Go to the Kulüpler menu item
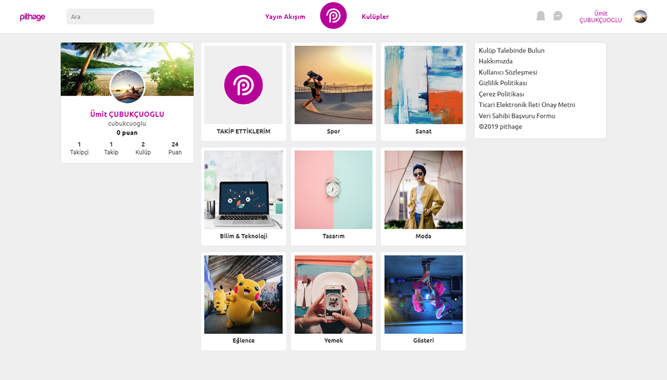Screen dimensions: 667x380 pos(375,17)
